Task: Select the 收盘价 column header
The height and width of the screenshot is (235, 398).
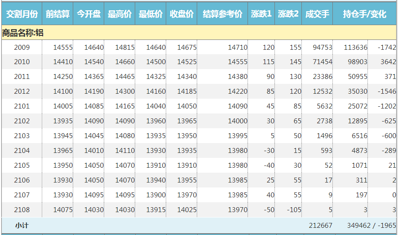Action: click(181, 14)
